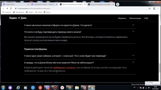Image resolution: width=161 pixels, height=90 pixels.
Task: Click question text Что если я не буду подтверждать
Action: 53,32
